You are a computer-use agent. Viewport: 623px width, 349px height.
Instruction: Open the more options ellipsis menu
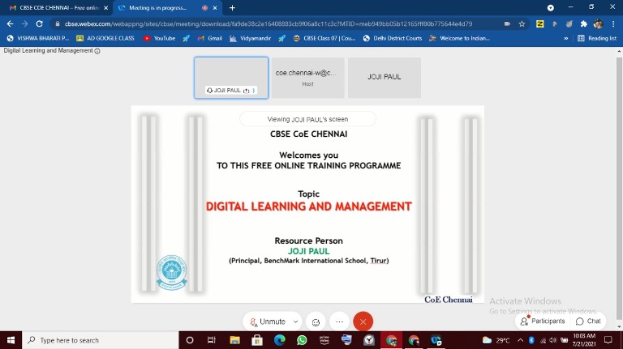tap(340, 321)
